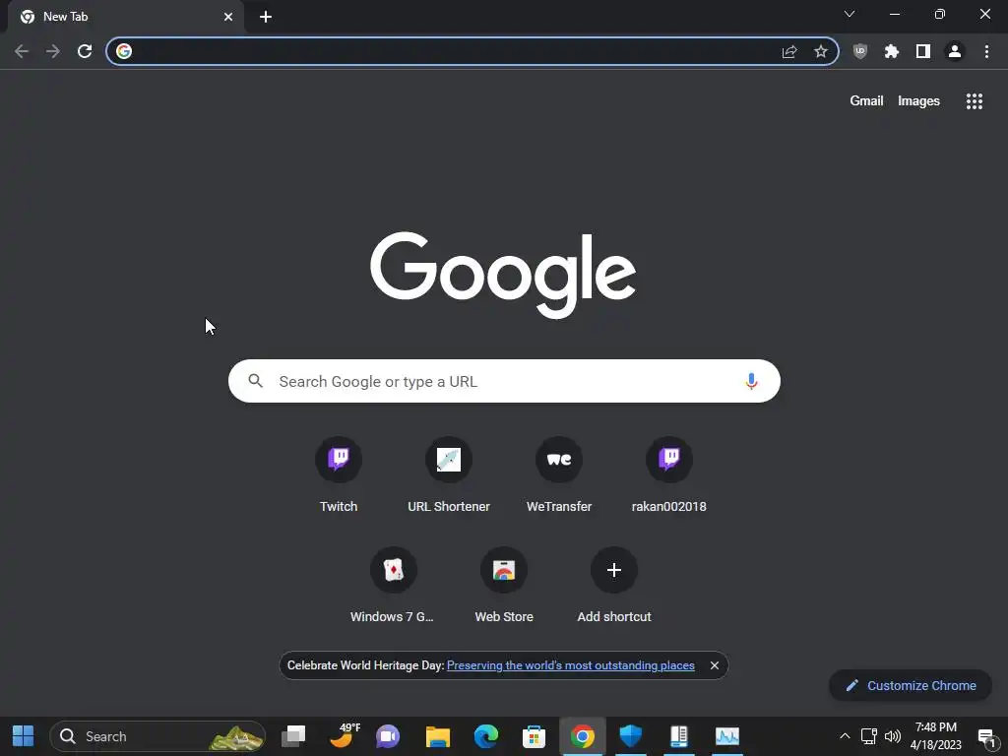Open Chrome three-dot menu
Image resolution: width=1008 pixels, height=756 pixels.
[986, 51]
